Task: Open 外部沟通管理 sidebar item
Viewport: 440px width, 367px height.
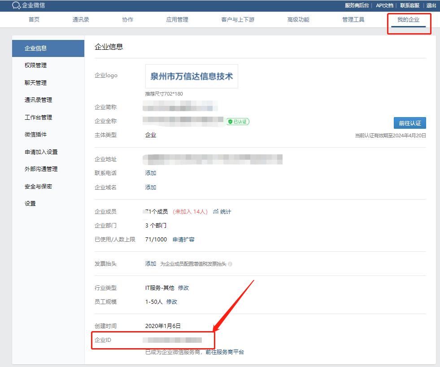Action: 41,169
